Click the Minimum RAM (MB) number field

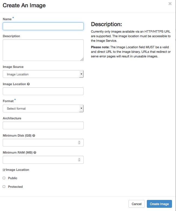40,160
